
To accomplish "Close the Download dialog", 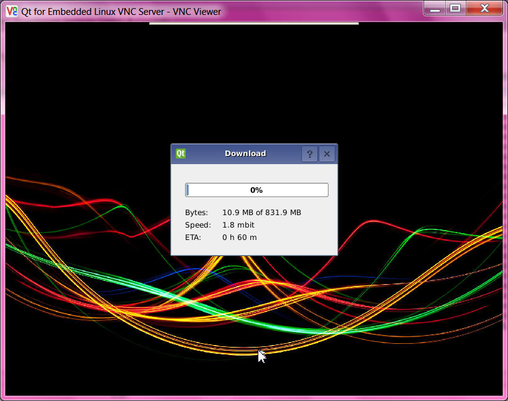I will pos(327,154).
